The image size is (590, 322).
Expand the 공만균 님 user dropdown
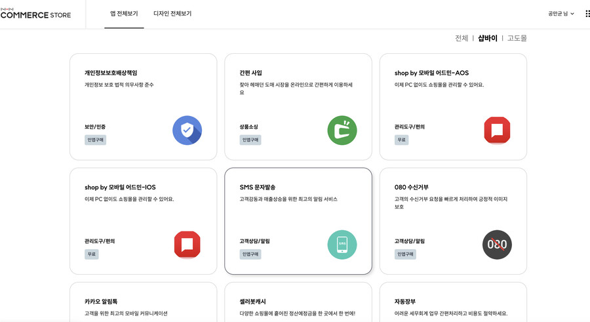[561, 14]
